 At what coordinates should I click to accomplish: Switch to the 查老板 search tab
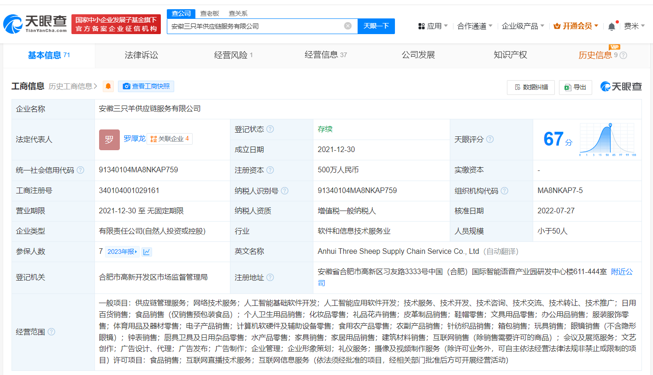[x=210, y=14]
